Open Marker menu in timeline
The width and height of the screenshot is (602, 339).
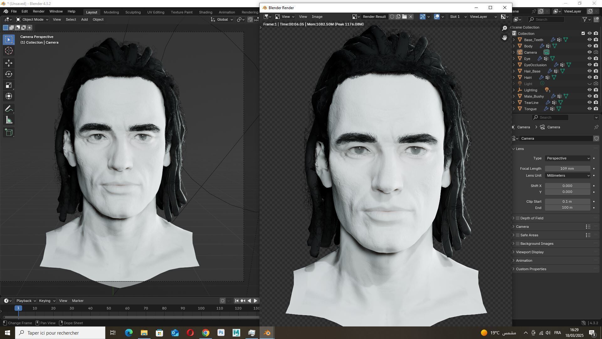[x=78, y=301]
